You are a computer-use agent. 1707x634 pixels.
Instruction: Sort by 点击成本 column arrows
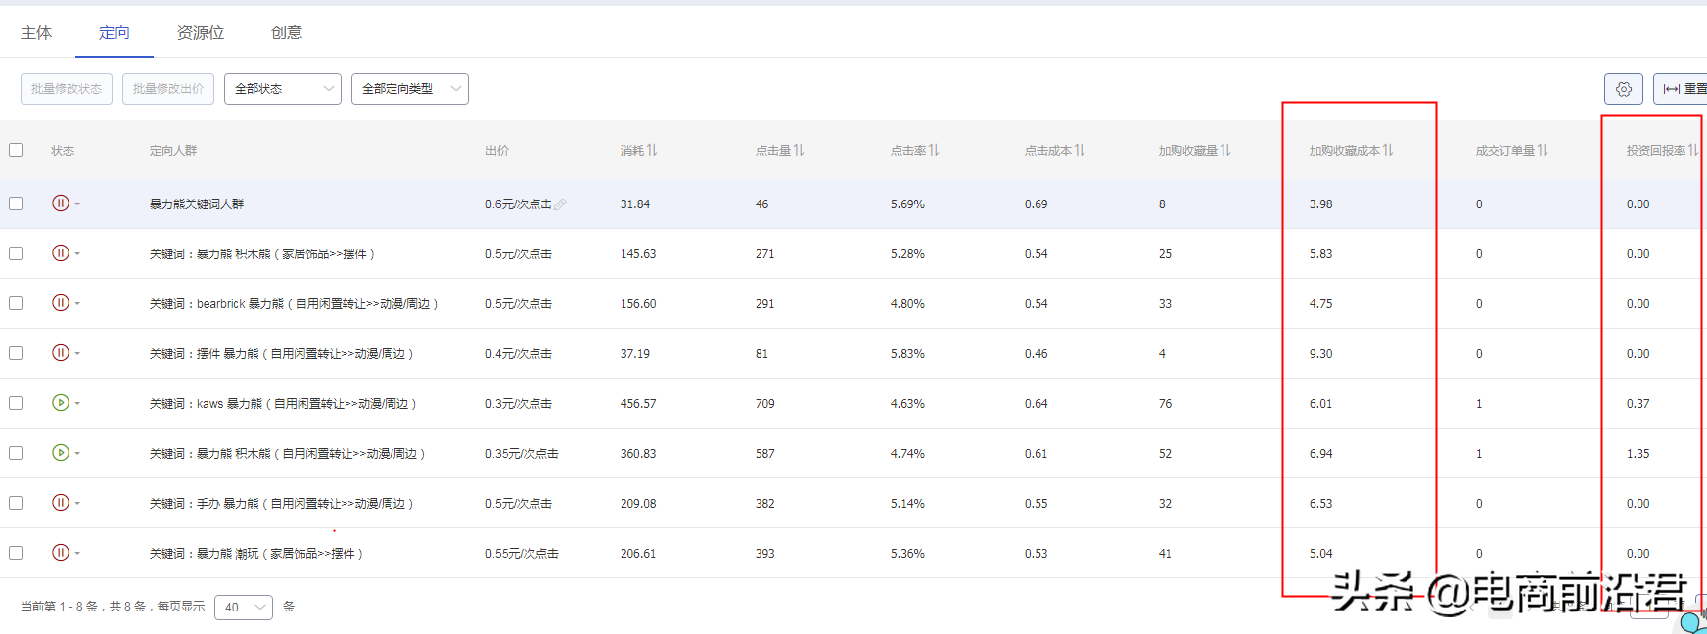1080,150
